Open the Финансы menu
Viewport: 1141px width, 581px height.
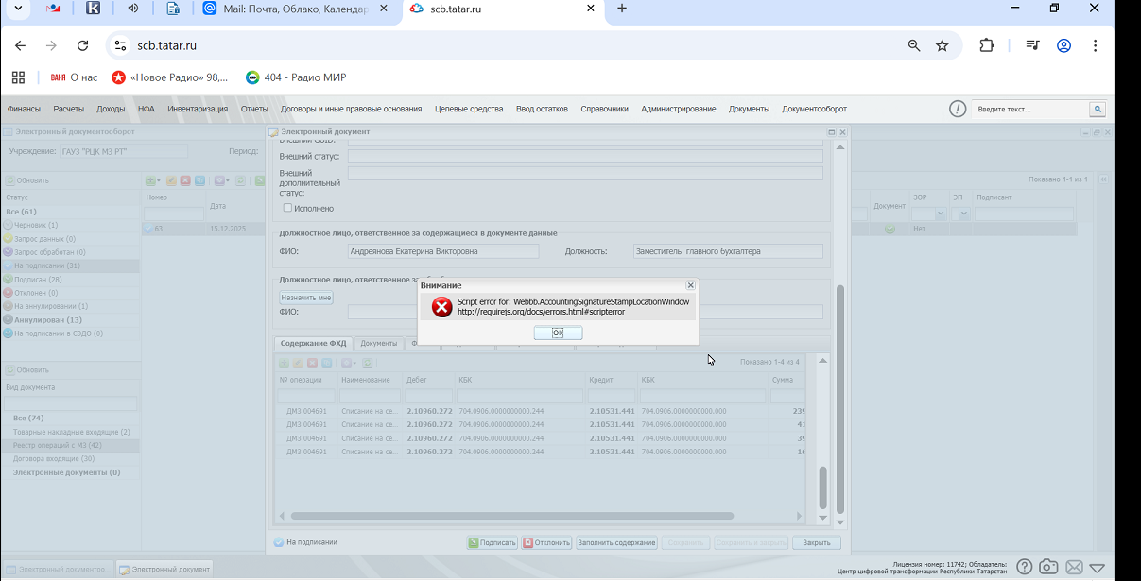pos(25,109)
